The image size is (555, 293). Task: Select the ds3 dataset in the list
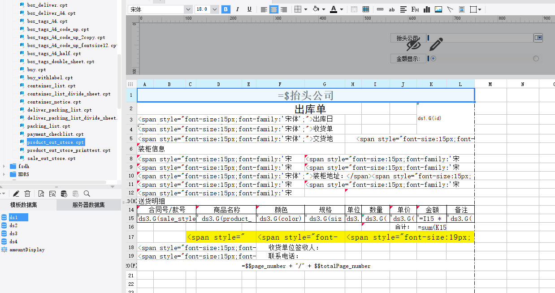click(13, 233)
